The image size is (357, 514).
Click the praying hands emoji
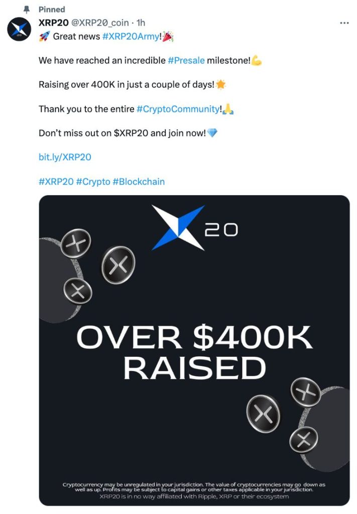227,109
